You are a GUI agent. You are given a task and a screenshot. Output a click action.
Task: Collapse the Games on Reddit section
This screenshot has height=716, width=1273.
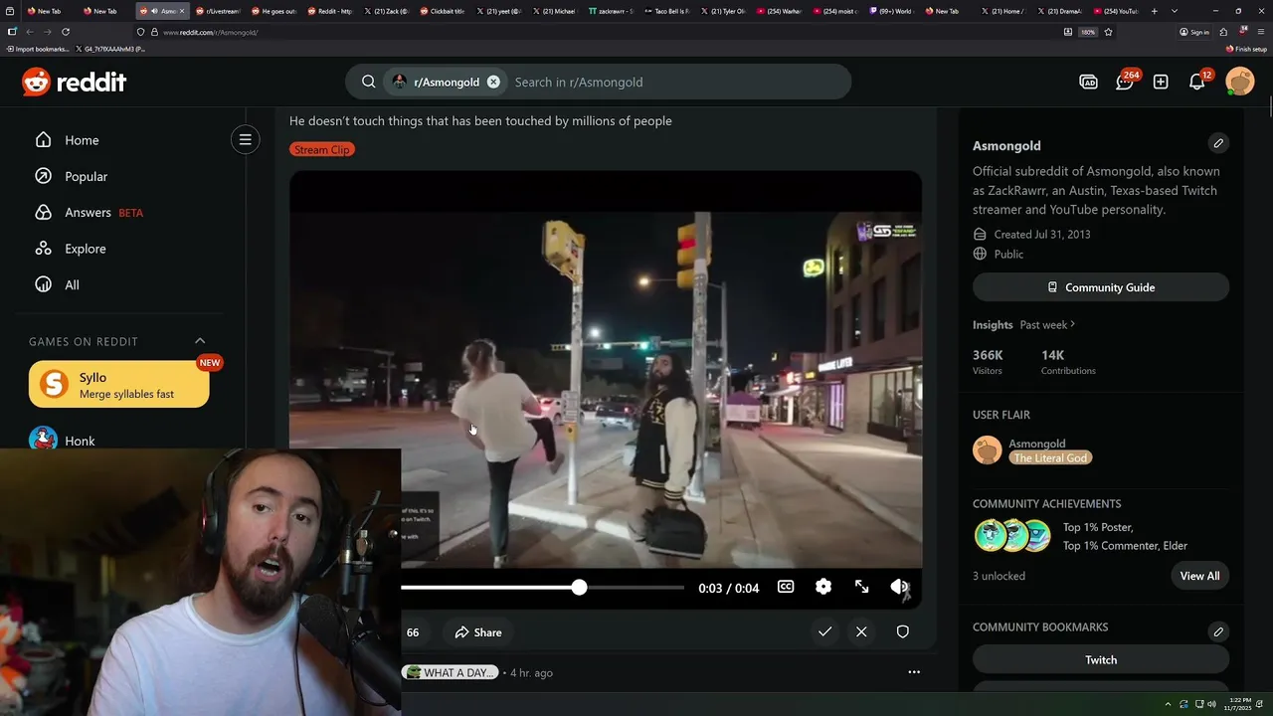[x=200, y=341]
